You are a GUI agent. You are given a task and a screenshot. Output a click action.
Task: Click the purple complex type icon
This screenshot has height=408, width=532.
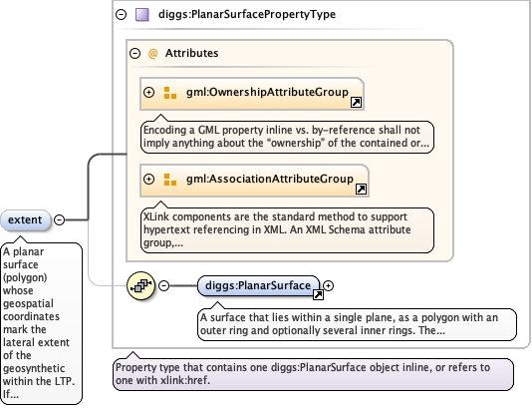142,15
